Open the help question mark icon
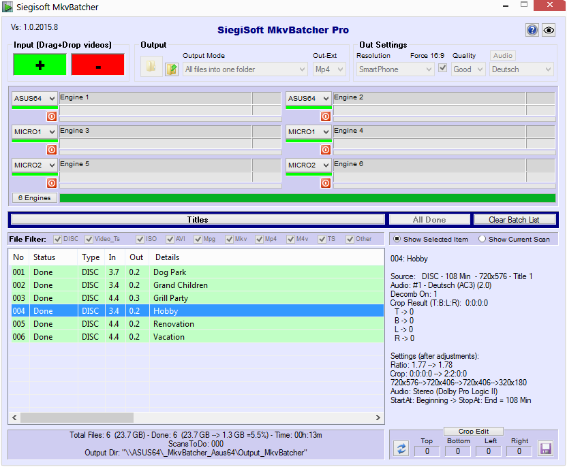This screenshot has height=467, width=567. (x=532, y=30)
